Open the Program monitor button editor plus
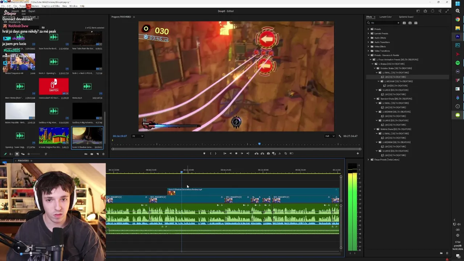 point(357,153)
